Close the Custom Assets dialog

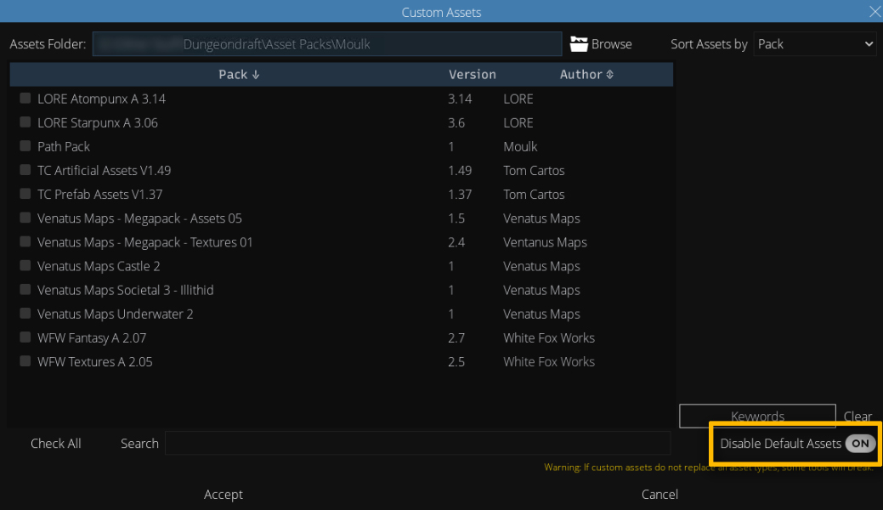coord(875,12)
